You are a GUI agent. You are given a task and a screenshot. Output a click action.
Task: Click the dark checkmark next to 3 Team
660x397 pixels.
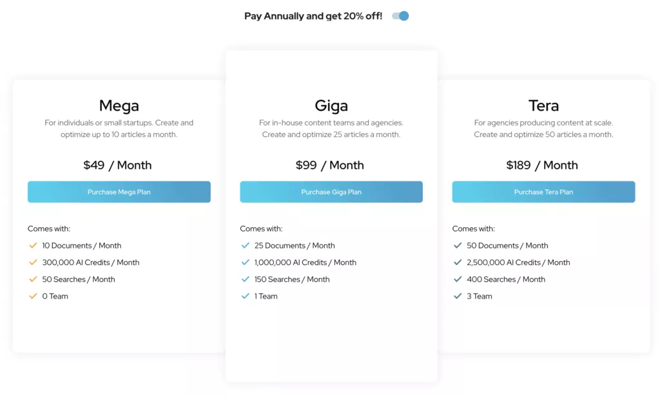[458, 296]
